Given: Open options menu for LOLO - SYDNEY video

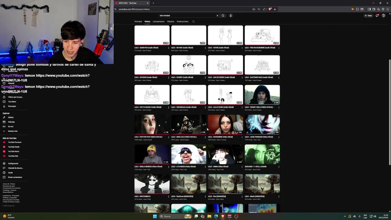Looking at the screenshot, I should [x=205, y=77].
